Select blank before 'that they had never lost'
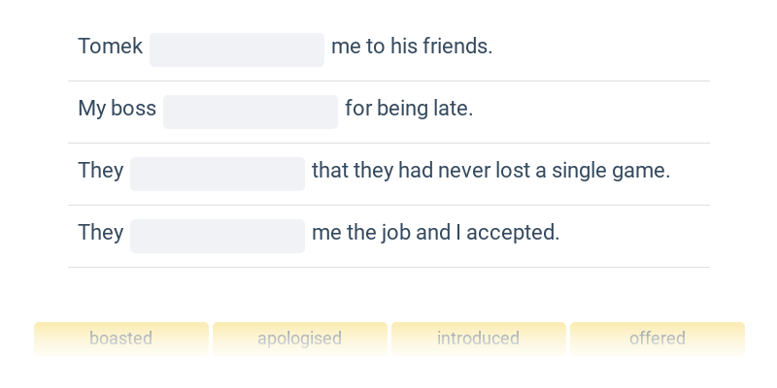 coord(218,174)
